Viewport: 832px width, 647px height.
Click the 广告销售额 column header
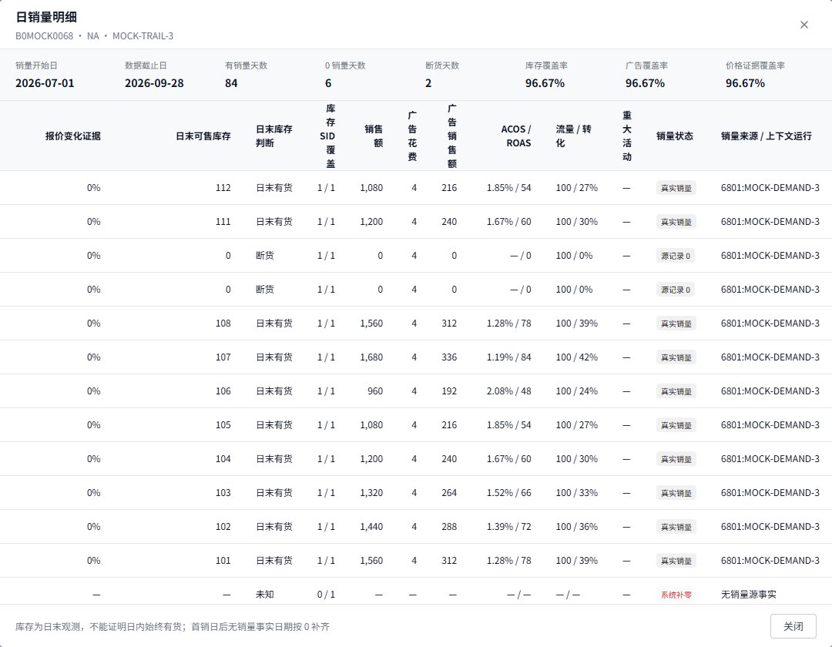[x=452, y=136]
